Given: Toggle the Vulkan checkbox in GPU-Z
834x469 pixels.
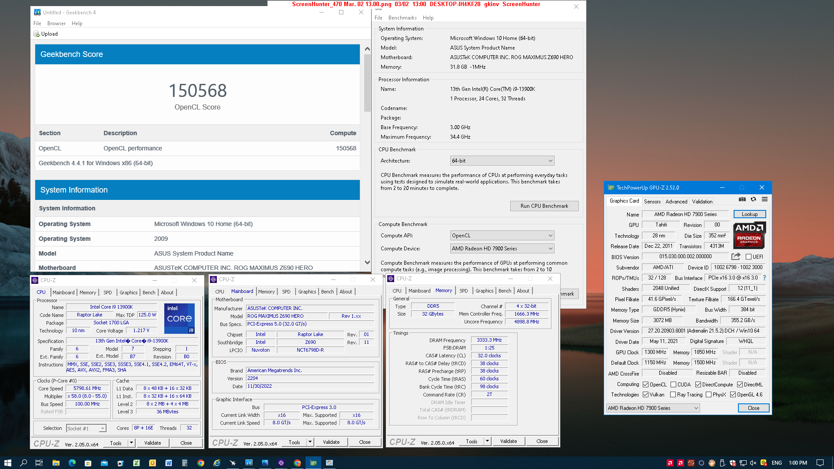Looking at the screenshot, I should [x=646, y=395].
